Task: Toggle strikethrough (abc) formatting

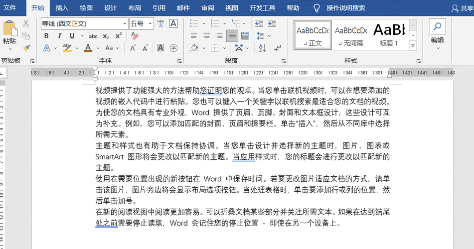Action: [93, 36]
